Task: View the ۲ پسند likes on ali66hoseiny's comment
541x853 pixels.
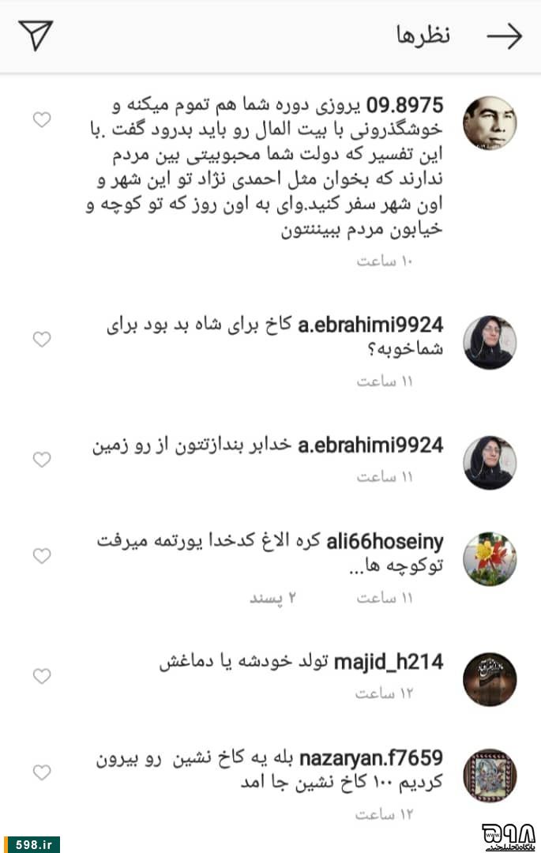Action: tap(272, 598)
